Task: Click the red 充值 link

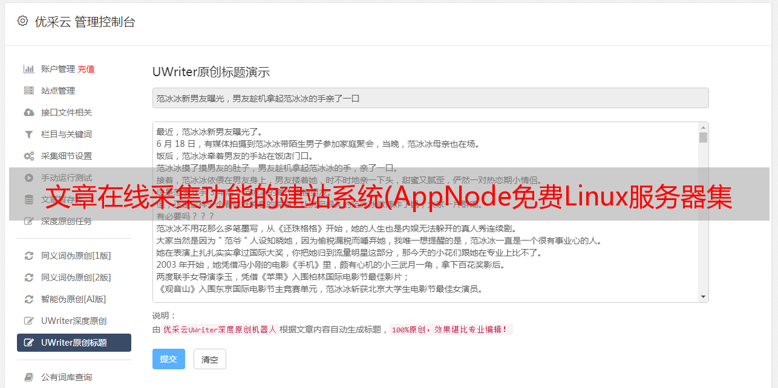Action: 86,69
